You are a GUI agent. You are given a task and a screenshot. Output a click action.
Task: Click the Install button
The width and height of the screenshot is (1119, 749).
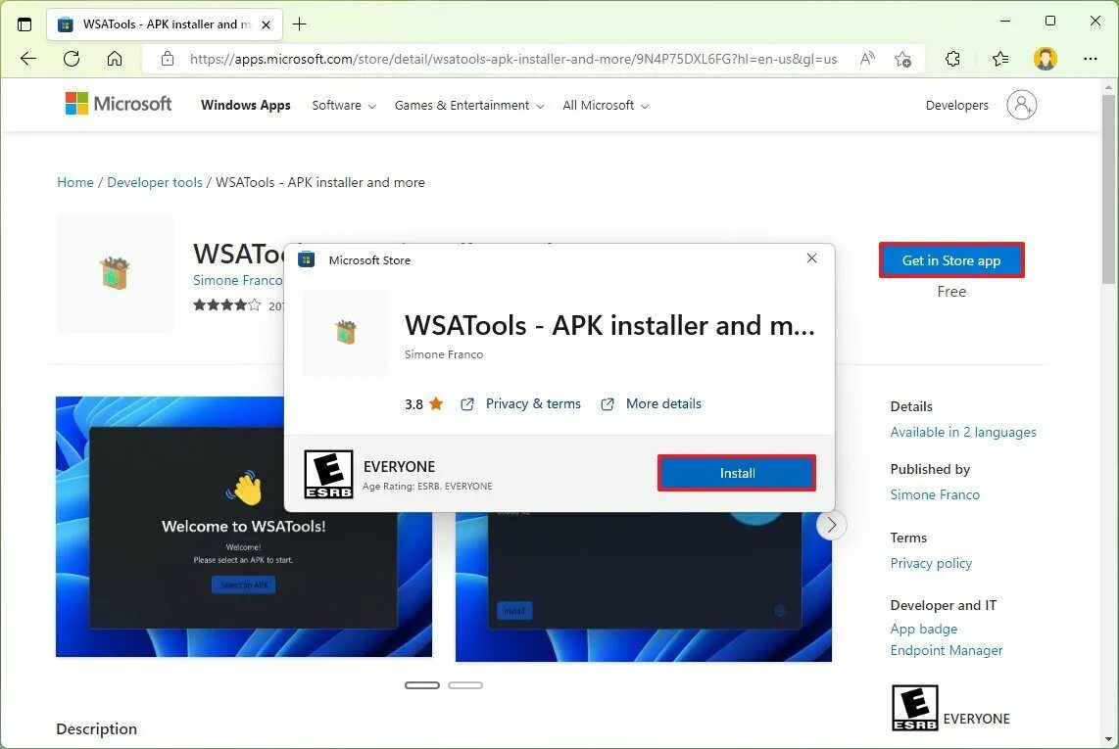[737, 473]
